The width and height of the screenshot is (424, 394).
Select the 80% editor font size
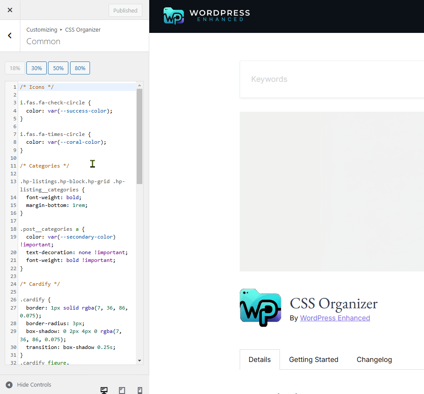[80, 68]
